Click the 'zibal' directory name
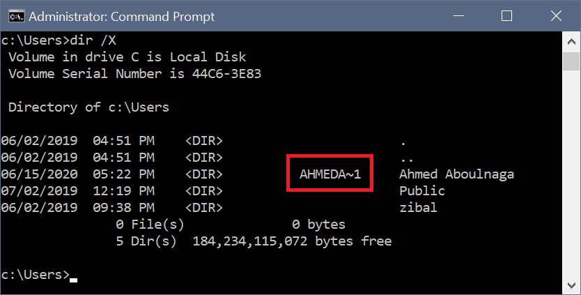 pyautogui.click(x=418, y=207)
